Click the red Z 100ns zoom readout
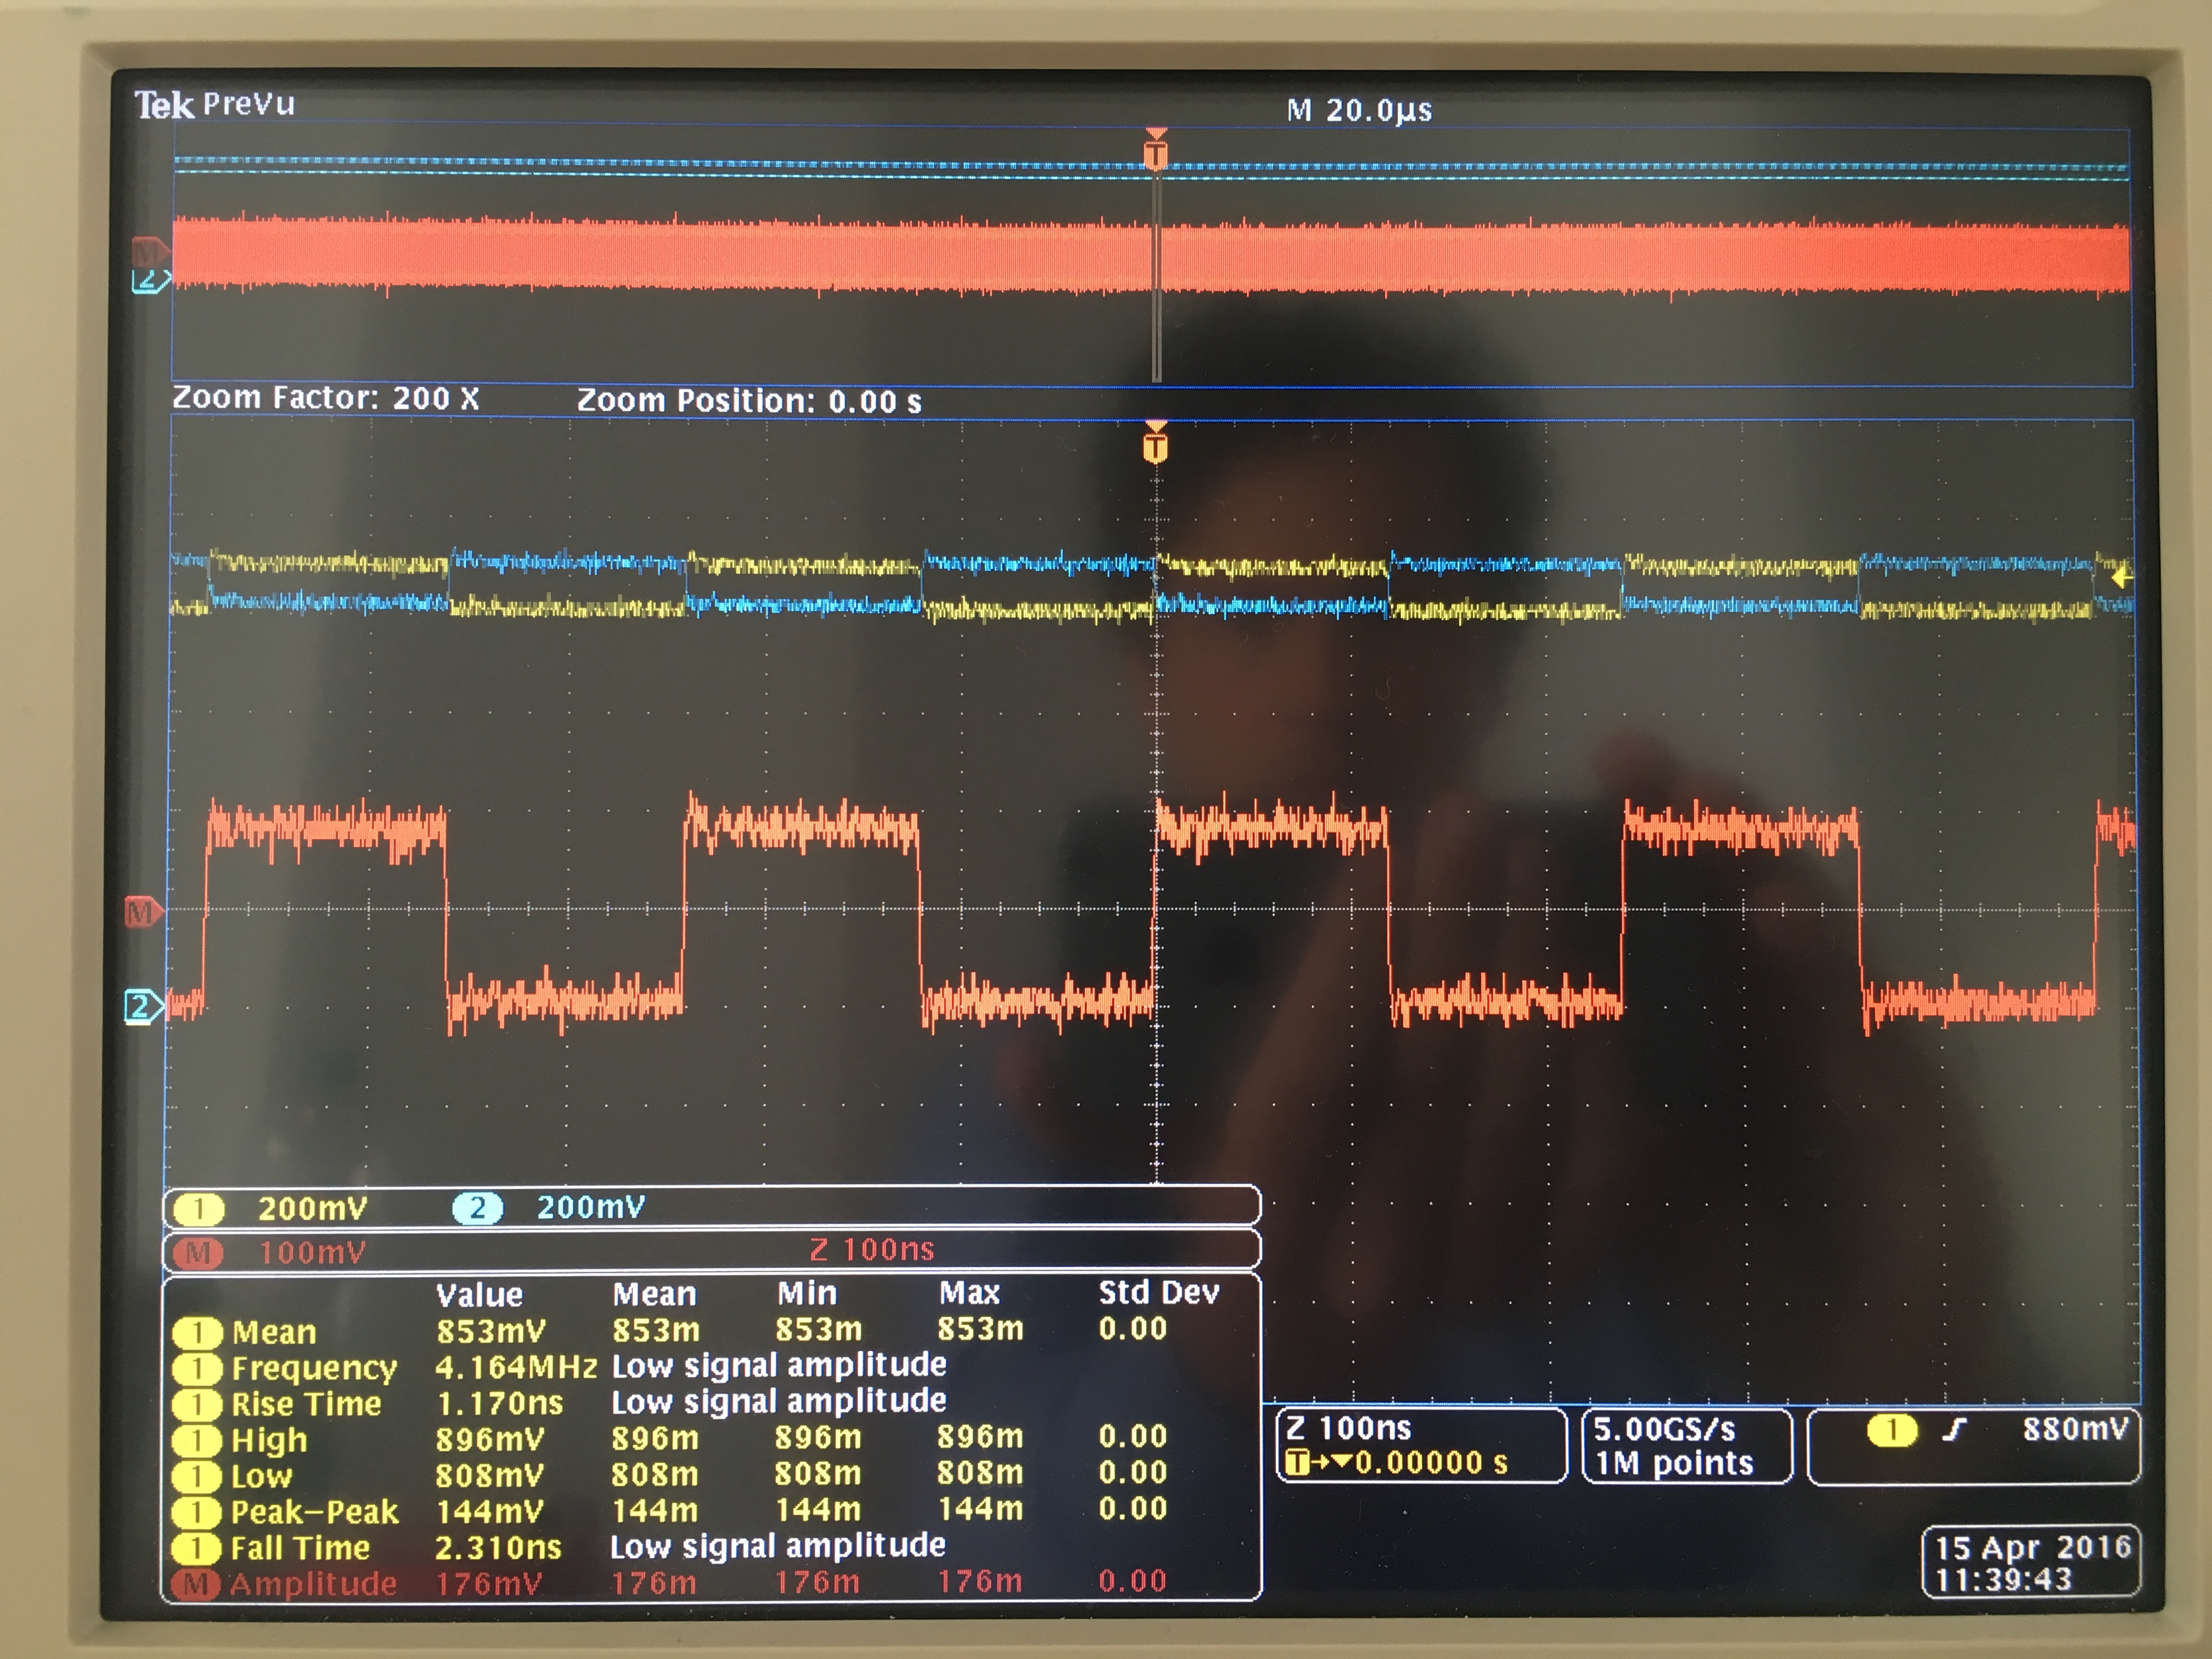The width and height of the screenshot is (2212, 1659). pyautogui.click(x=872, y=1249)
